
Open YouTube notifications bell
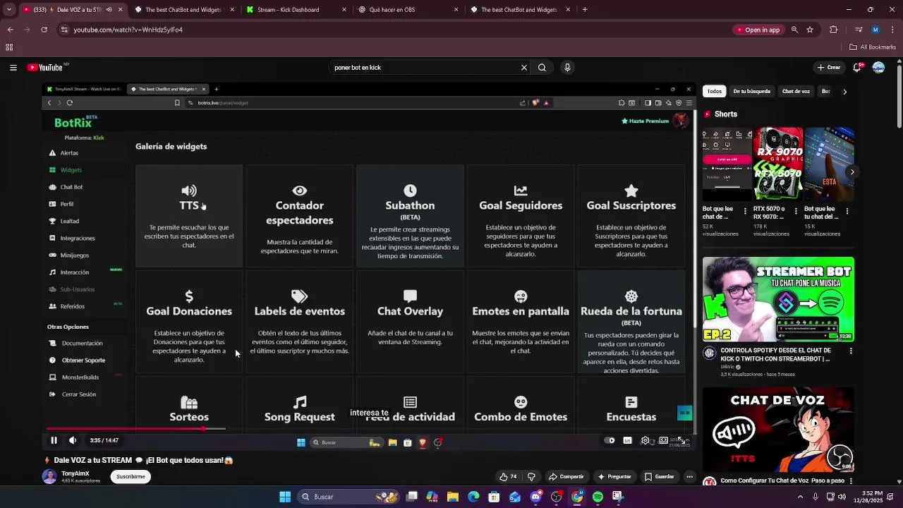pos(857,68)
